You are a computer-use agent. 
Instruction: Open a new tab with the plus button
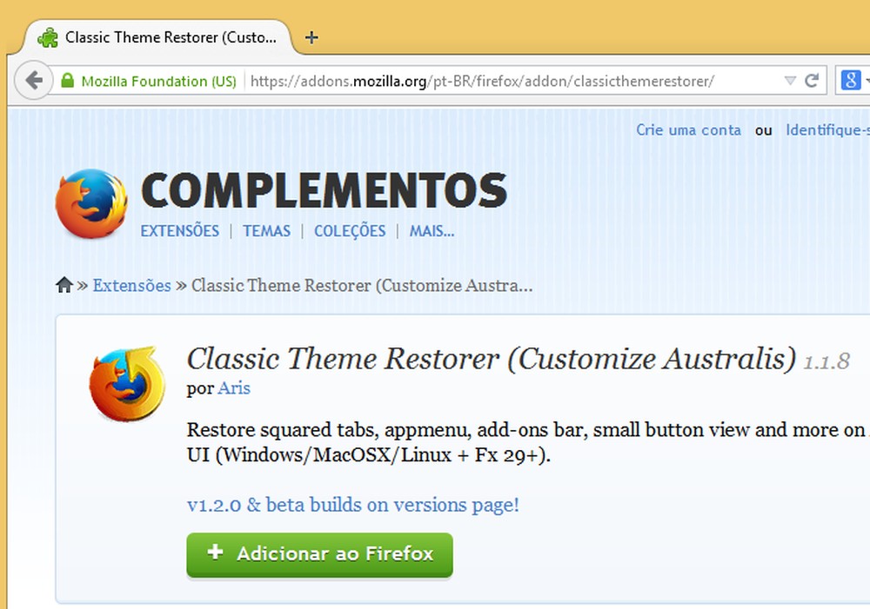pyautogui.click(x=311, y=37)
